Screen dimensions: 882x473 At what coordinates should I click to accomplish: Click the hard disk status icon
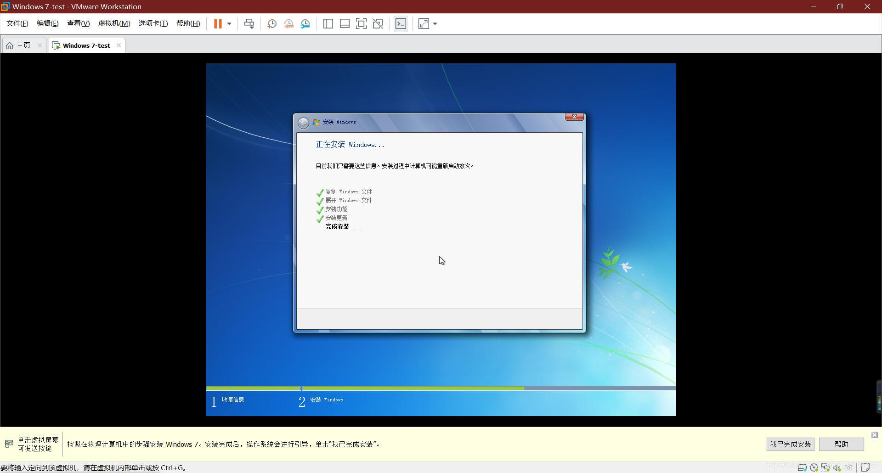tap(803, 467)
